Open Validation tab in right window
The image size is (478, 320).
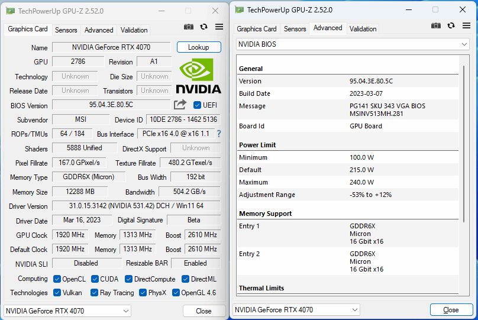(x=363, y=28)
